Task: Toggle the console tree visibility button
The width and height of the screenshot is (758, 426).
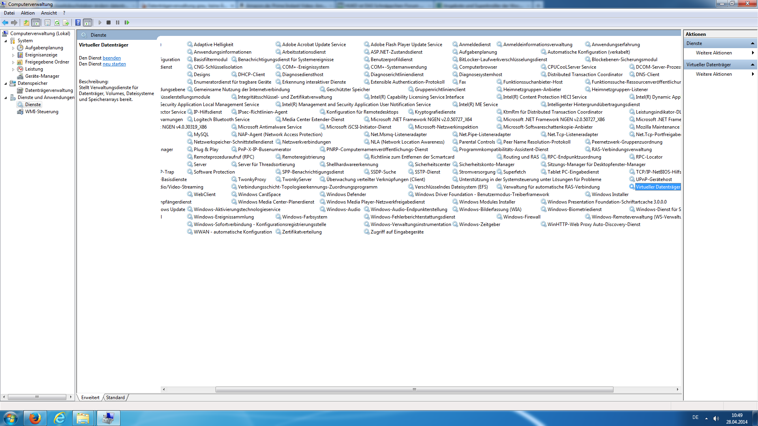Action: pos(36,22)
